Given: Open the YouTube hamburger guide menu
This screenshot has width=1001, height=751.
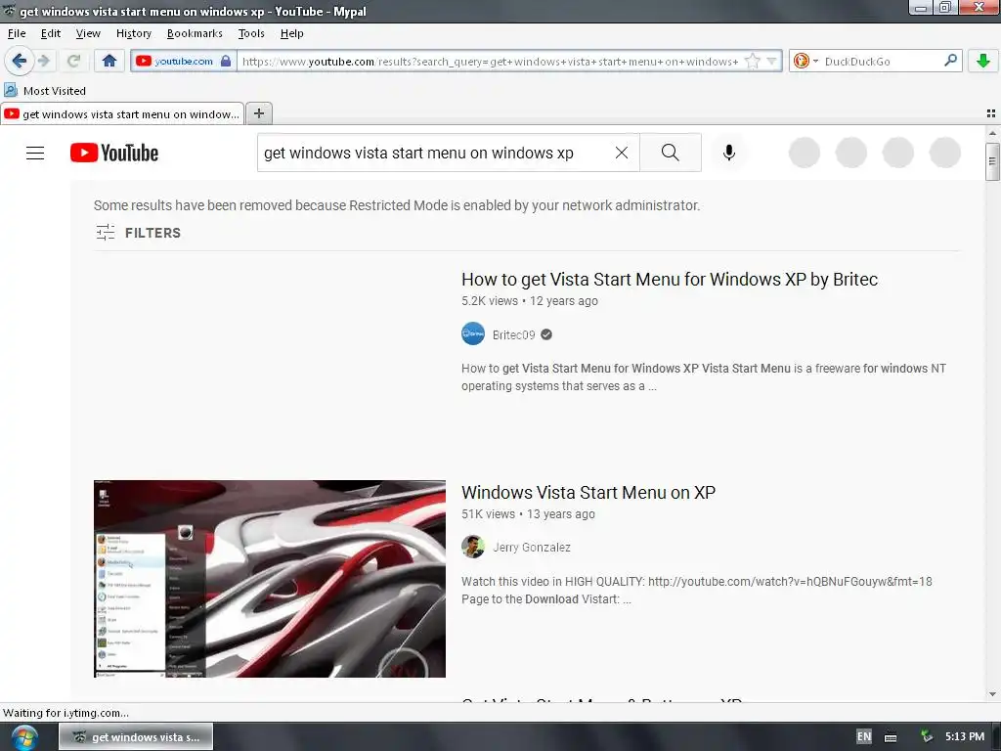Looking at the screenshot, I should coord(35,153).
